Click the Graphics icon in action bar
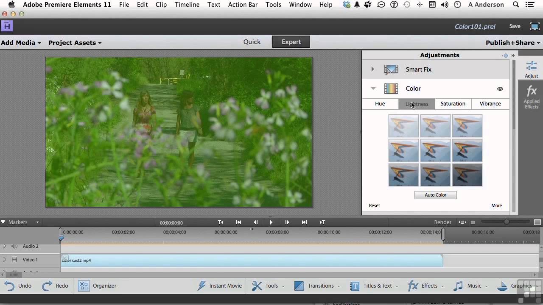Viewport: 543px width, 305px height. pyautogui.click(x=502, y=286)
